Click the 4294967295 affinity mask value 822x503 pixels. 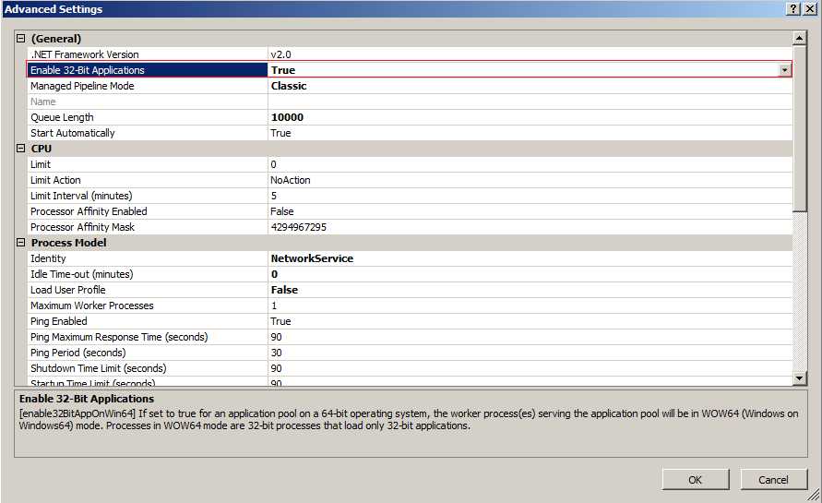coord(298,228)
